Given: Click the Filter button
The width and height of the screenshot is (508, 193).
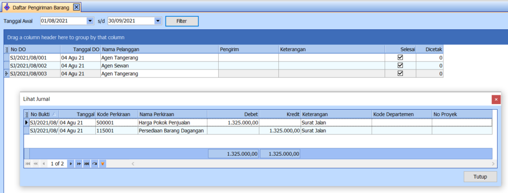Looking at the screenshot, I should click(x=182, y=21).
